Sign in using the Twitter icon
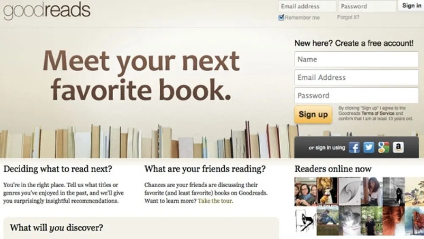Viewport: 424px width, 239px height. [x=368, y=147]
